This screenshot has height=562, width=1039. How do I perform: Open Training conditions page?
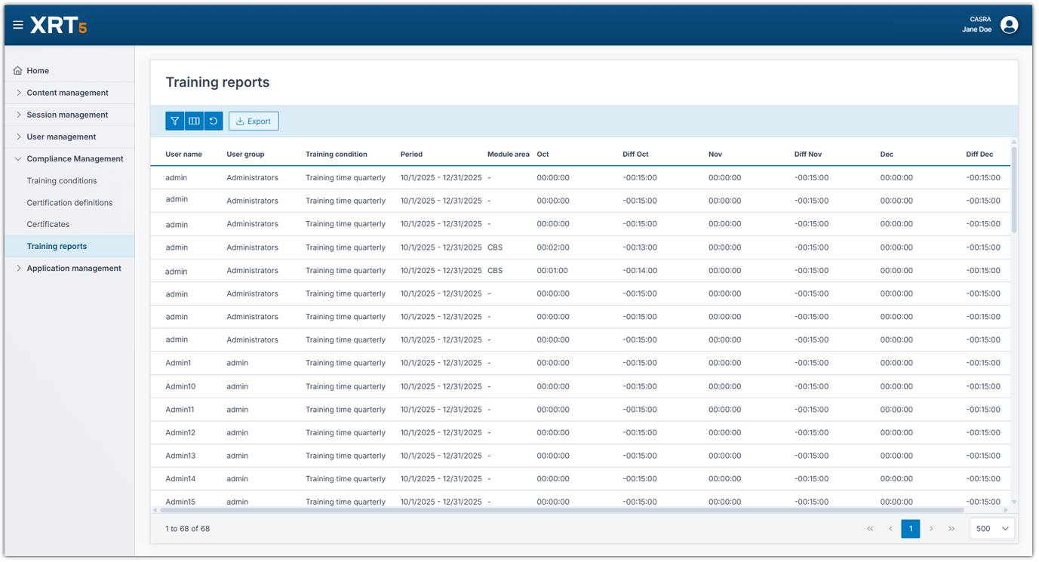click(62, 181)
